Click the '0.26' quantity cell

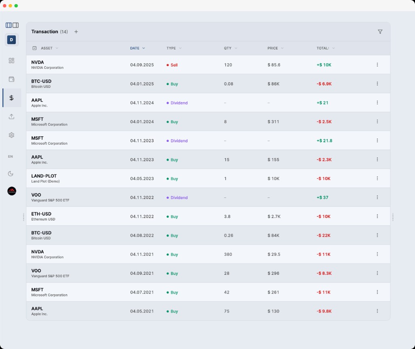[x=229, y=236]
